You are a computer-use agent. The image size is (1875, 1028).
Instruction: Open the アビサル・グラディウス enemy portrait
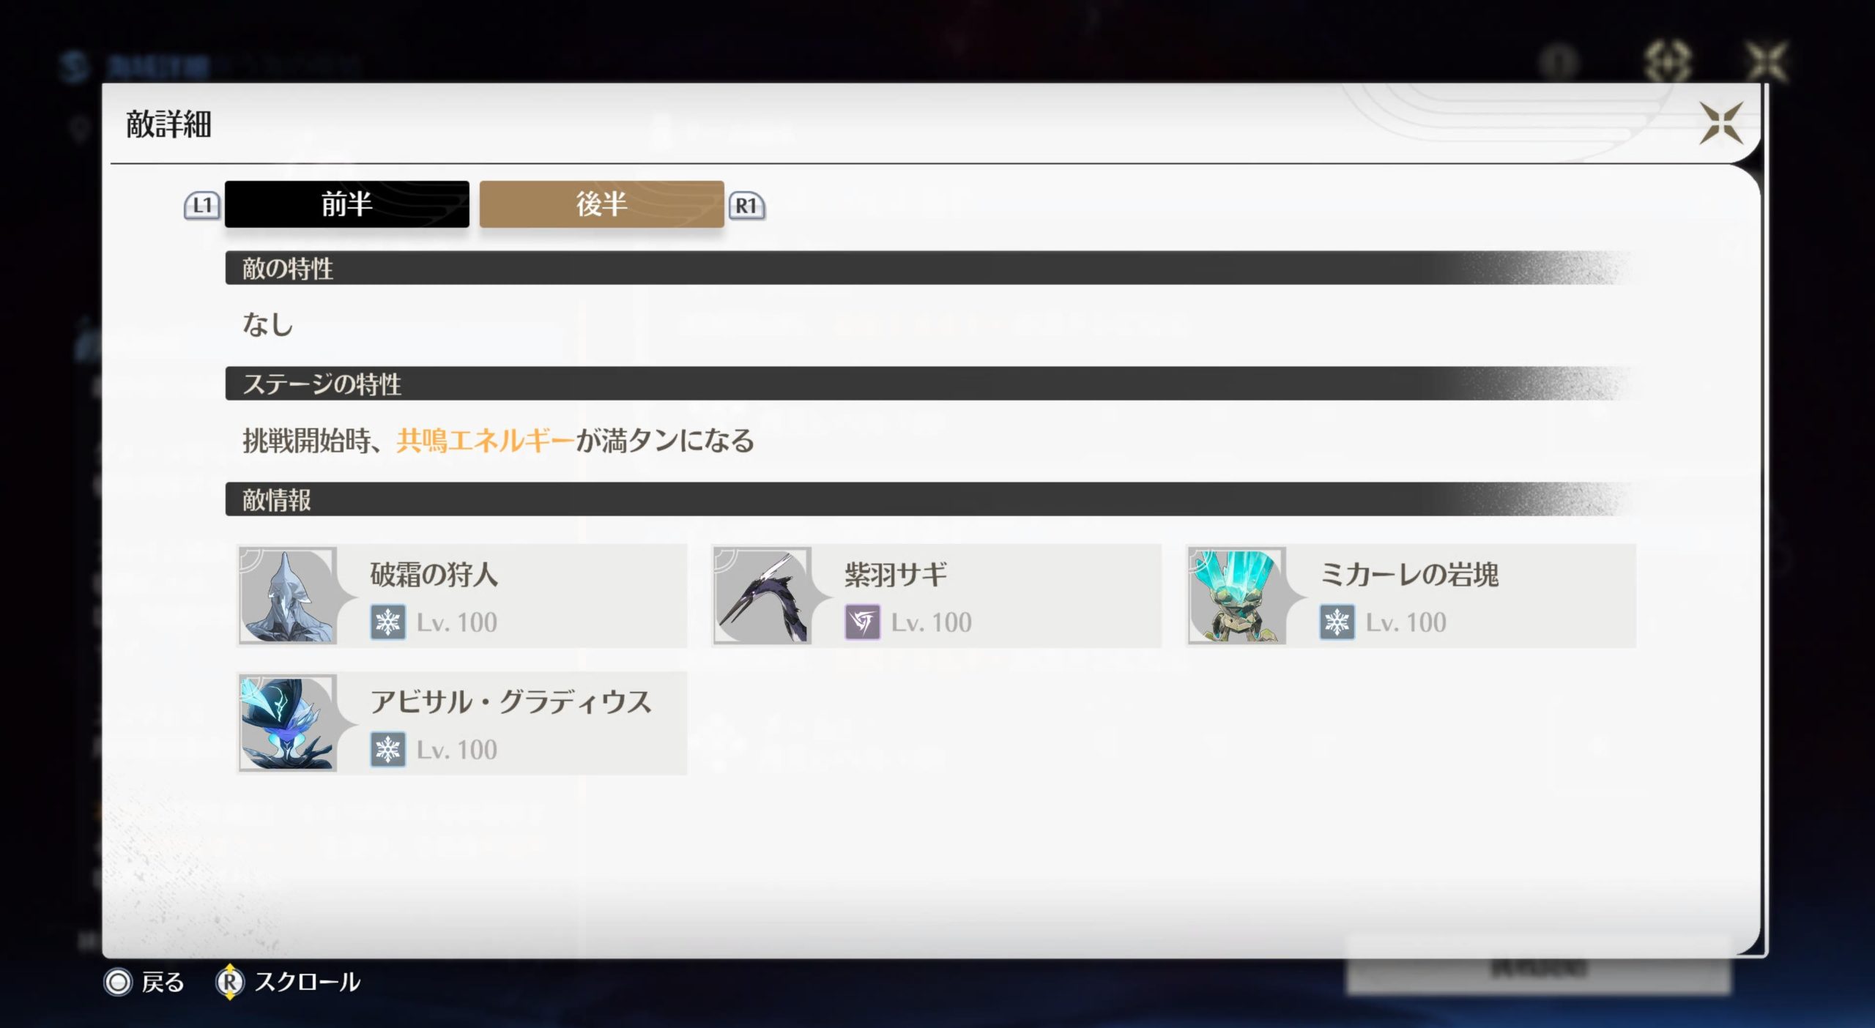(288, 723)
